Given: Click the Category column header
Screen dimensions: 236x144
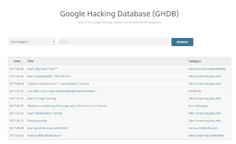Looking at the screenshot, I should pyautogui.click(x=194, y=61).
